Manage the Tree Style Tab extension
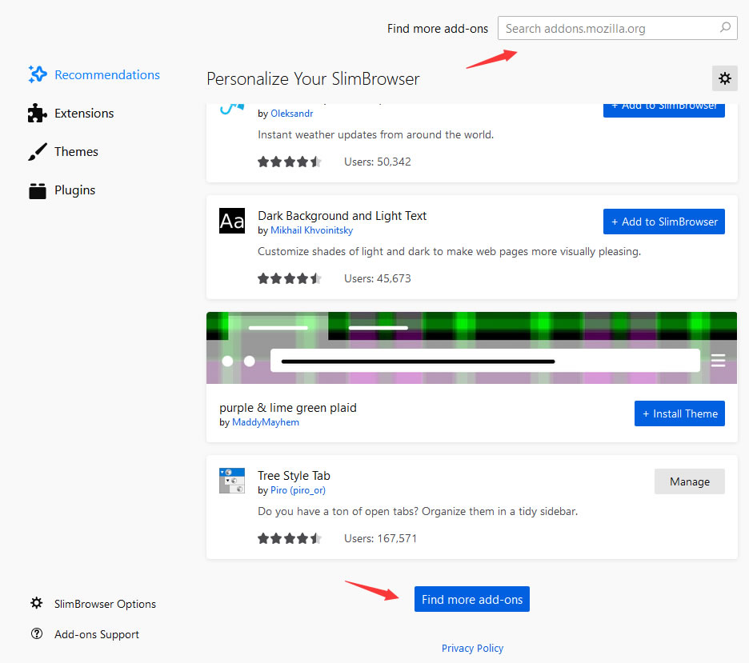The width and height of the screenshot is (749, 663). pyautogui.click(x=689, y=481)
